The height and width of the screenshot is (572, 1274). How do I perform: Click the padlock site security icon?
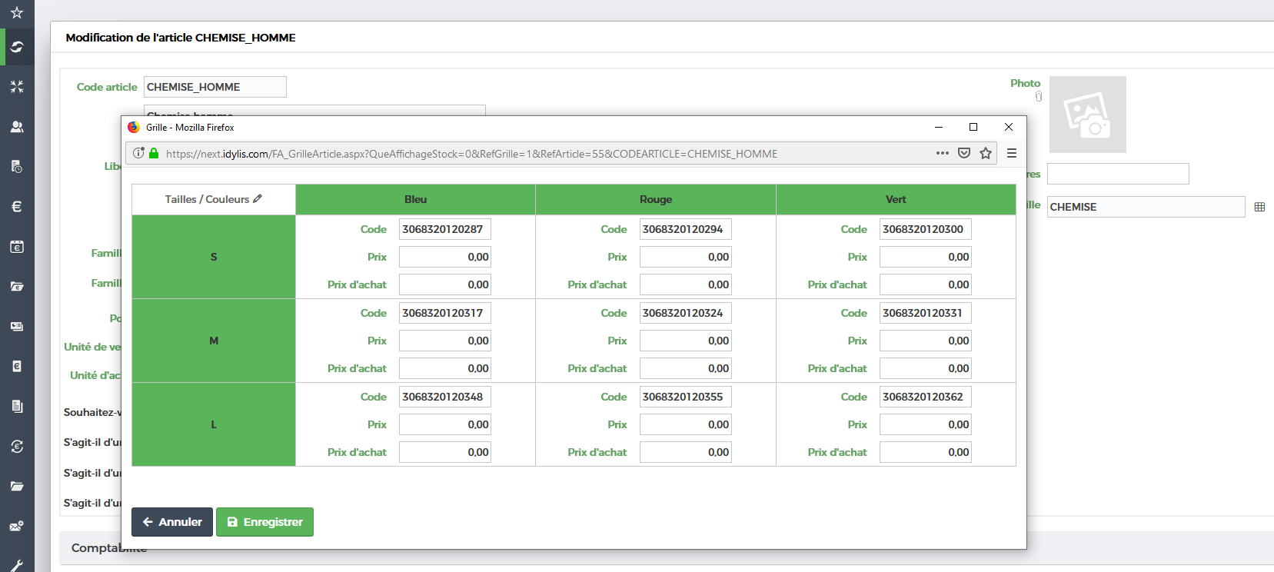pos(154,153)
